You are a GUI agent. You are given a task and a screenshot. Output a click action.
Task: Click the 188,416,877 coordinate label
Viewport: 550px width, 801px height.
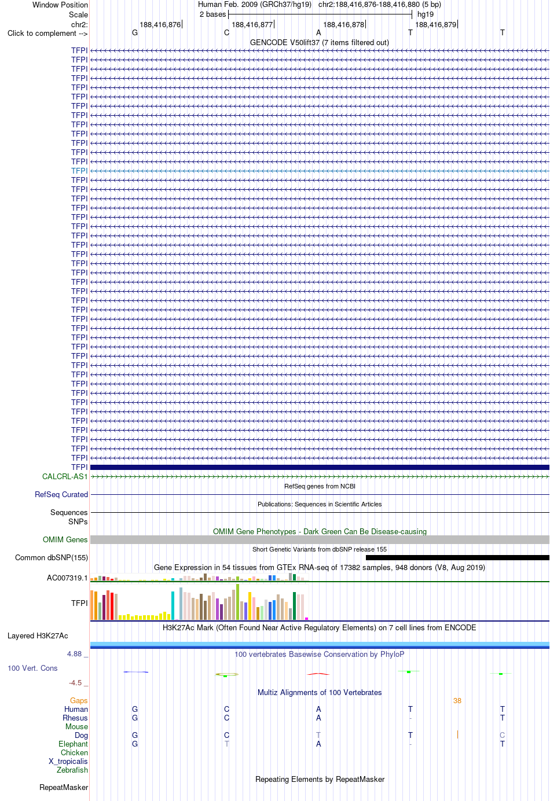(252, 24)
